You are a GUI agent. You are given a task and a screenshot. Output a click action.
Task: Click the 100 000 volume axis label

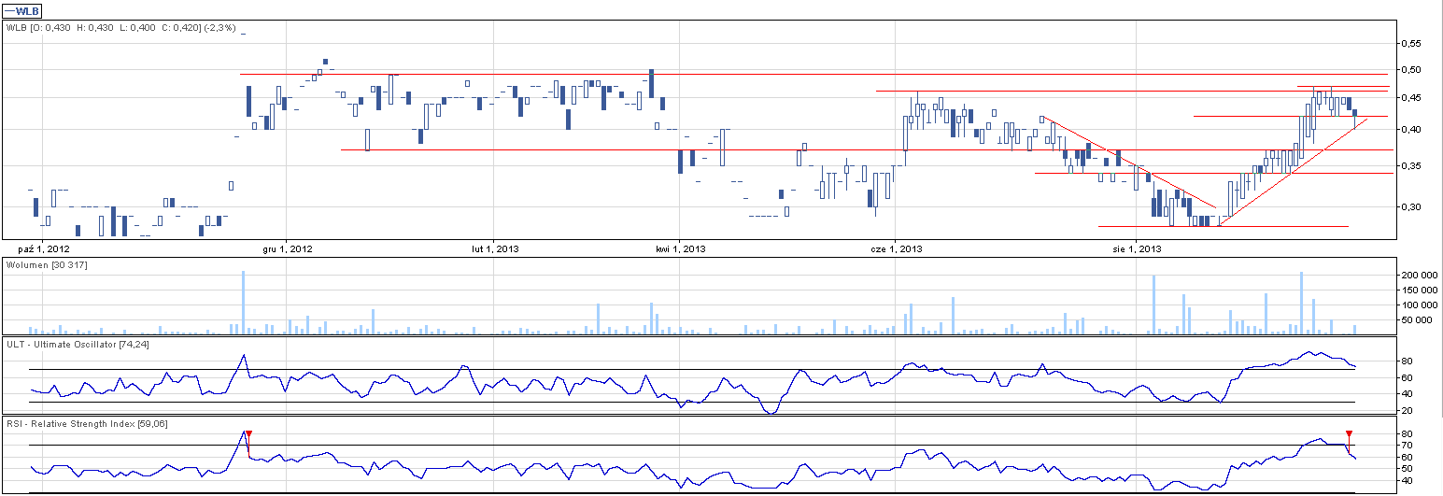pos(1418,305)
